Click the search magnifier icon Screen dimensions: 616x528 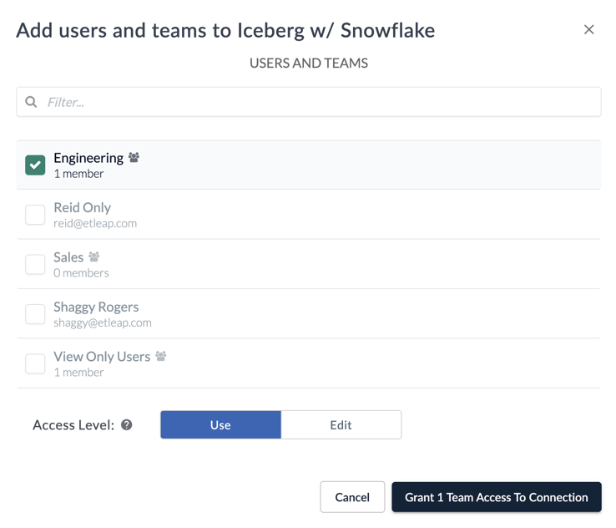[x=31, y=102]
